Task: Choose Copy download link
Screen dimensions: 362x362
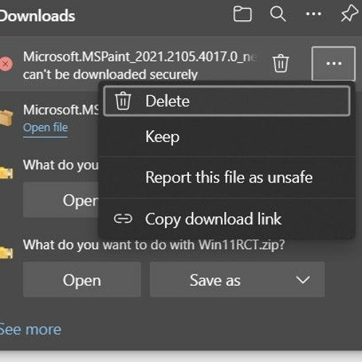Action: point(227,219)
